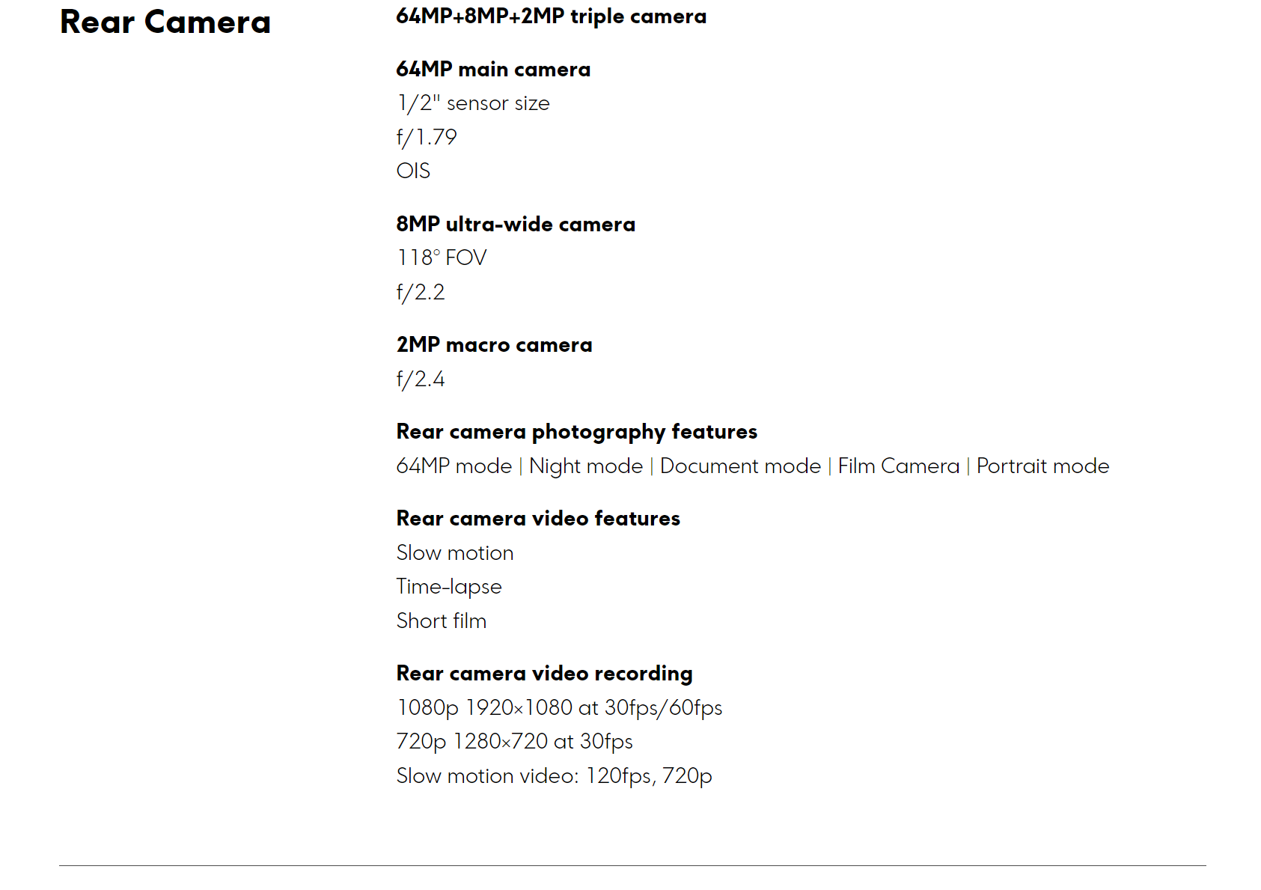Click the 64MP+8MP+2MP triple camera title
The image size is (1261, 890).
pyautogui.click(x=551, y=16)
